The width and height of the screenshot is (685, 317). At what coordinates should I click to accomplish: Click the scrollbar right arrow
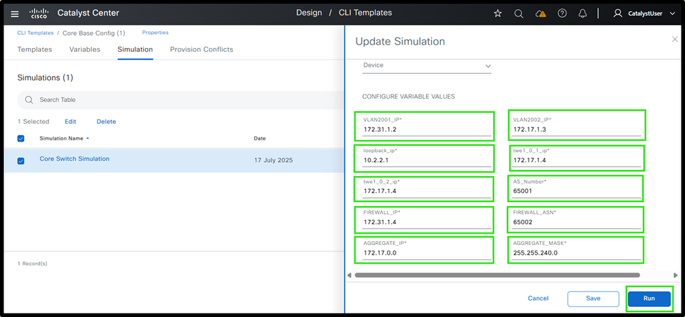(x=676, y=275)
